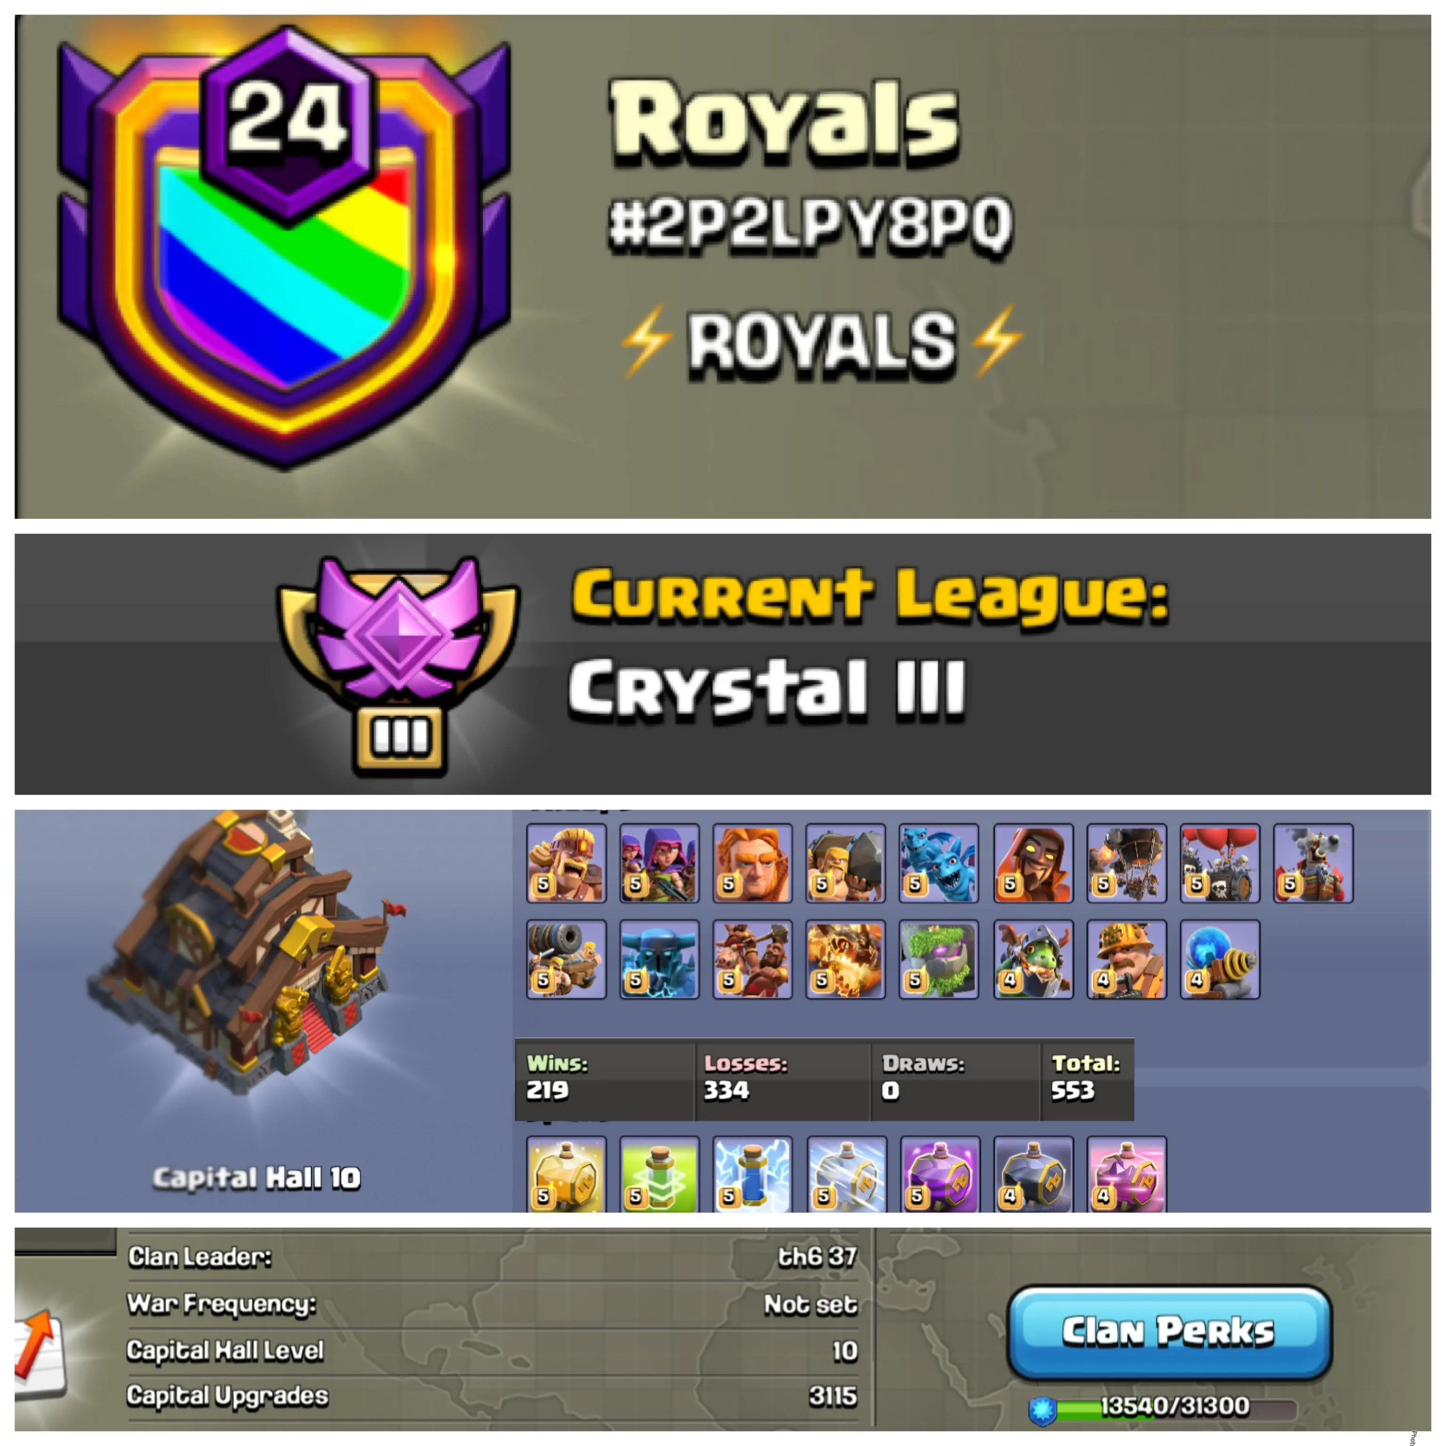Click the Crystal III league trophy badge
The height and width of the screenshot is (1446, 1446).
coord(399,665)
